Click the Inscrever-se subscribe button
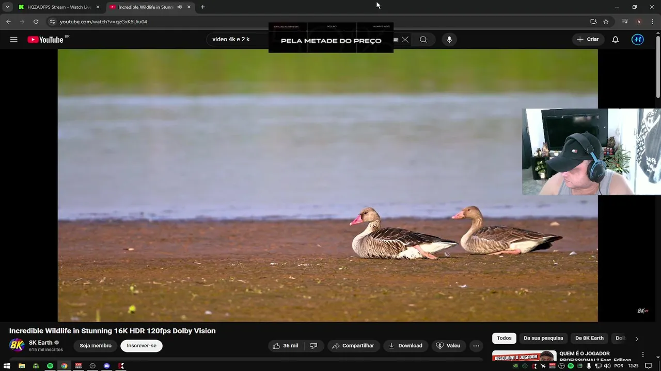Image resolution: width=661 pixels, height=371 pixels. [141, 346]
